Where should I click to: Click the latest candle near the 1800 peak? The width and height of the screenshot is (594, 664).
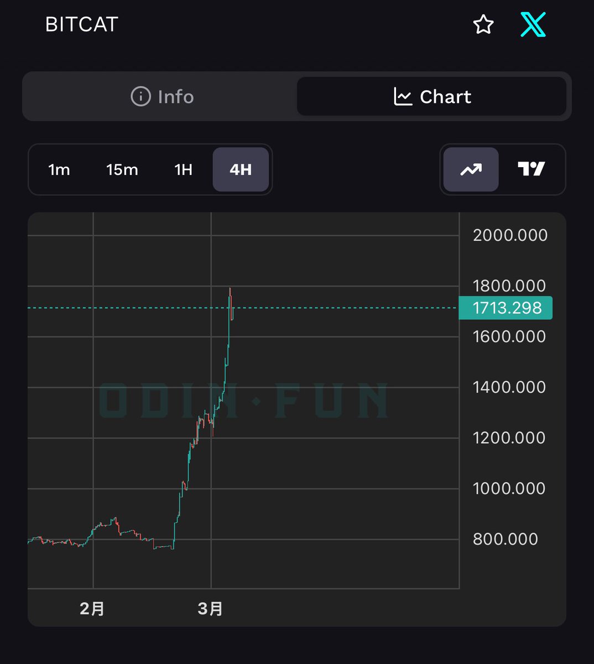(x=231, y=304)
